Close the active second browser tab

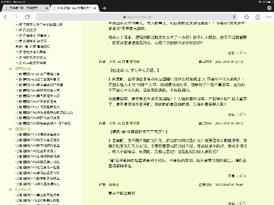[95, 8]
